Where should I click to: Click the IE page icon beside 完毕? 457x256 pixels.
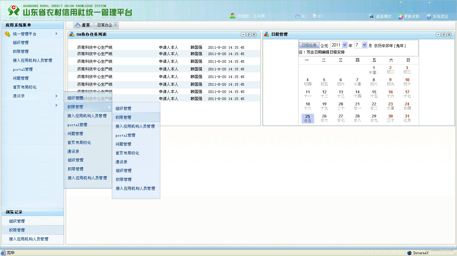(x=3, y=253)
